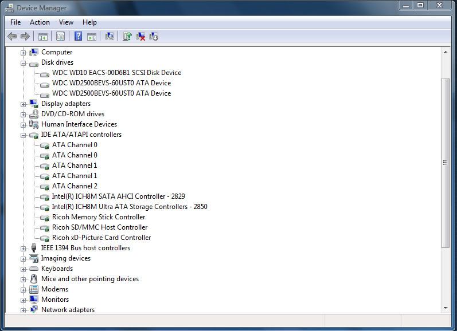Image resolution: width=457 pixels, height=331 pixels.
Task: Select Ricoh Memory Stick Controller
Action: point(99,217)
